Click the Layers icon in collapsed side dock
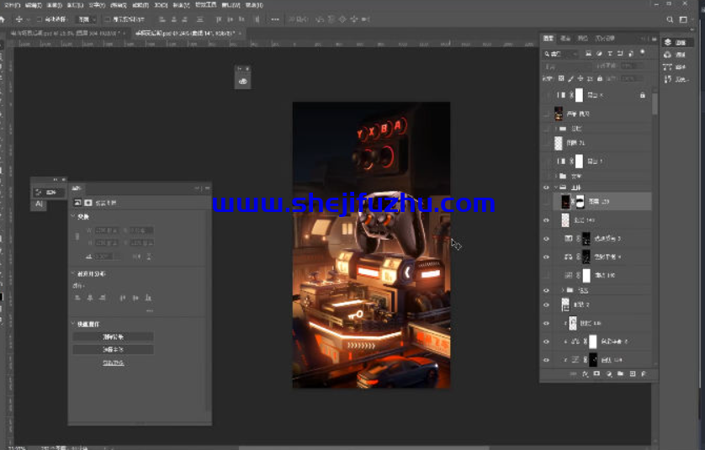The height and width of the screenshot is (450, 705). [x=668, y=42]
